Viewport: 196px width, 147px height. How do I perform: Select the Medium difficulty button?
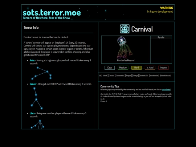[x=123, y=68]
